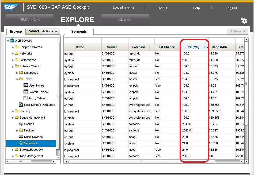
Task: Open the Segments panel Actions dropdown
Action: [x=237, y=31]
